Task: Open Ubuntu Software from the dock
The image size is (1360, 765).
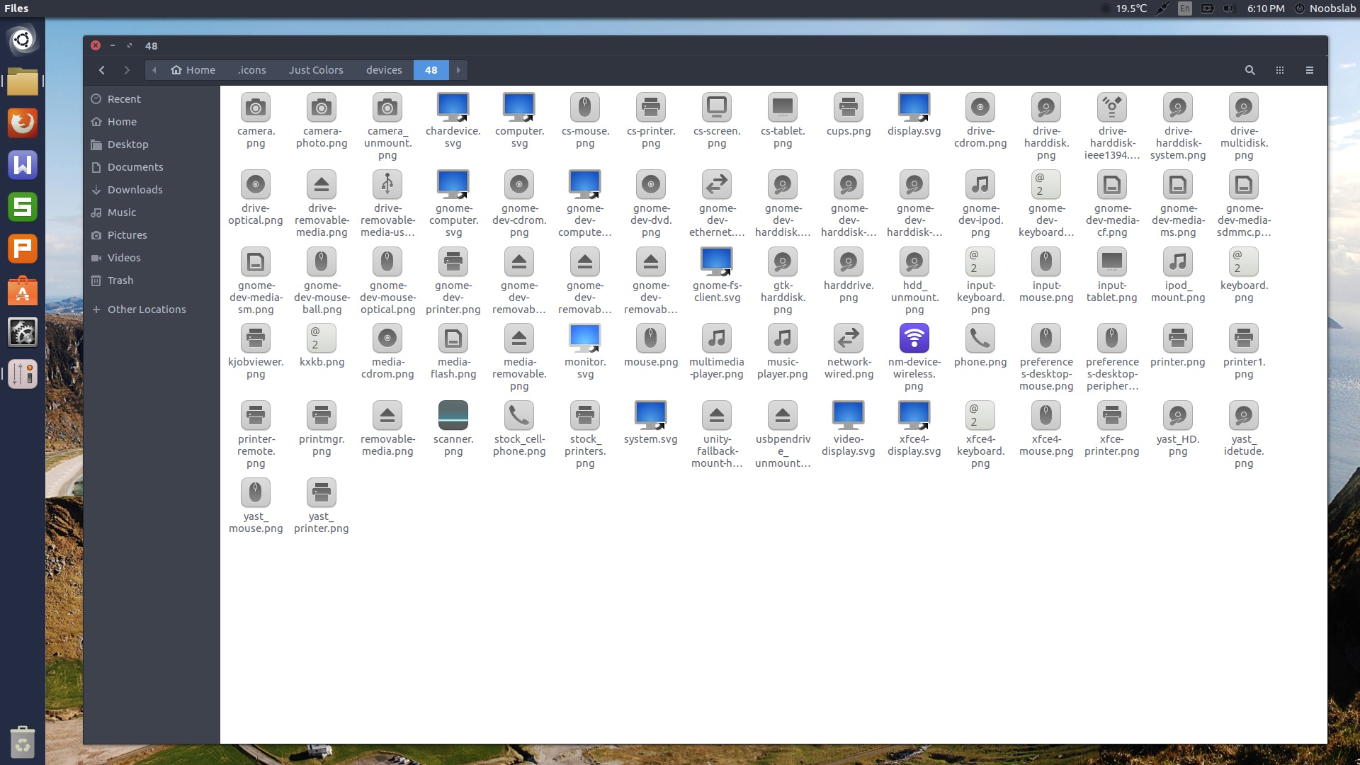Action: [x=23, y=290]
